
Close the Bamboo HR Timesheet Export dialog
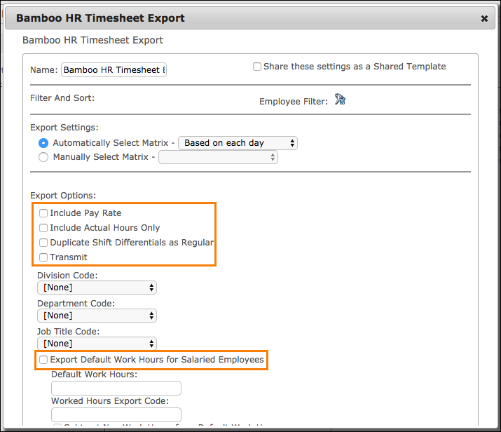click(484, 18)
